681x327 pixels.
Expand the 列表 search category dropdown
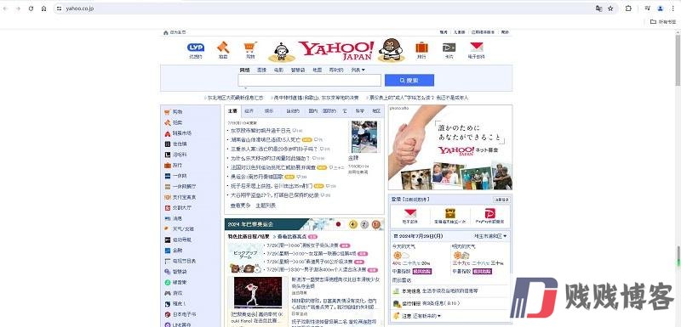point(358,70)
